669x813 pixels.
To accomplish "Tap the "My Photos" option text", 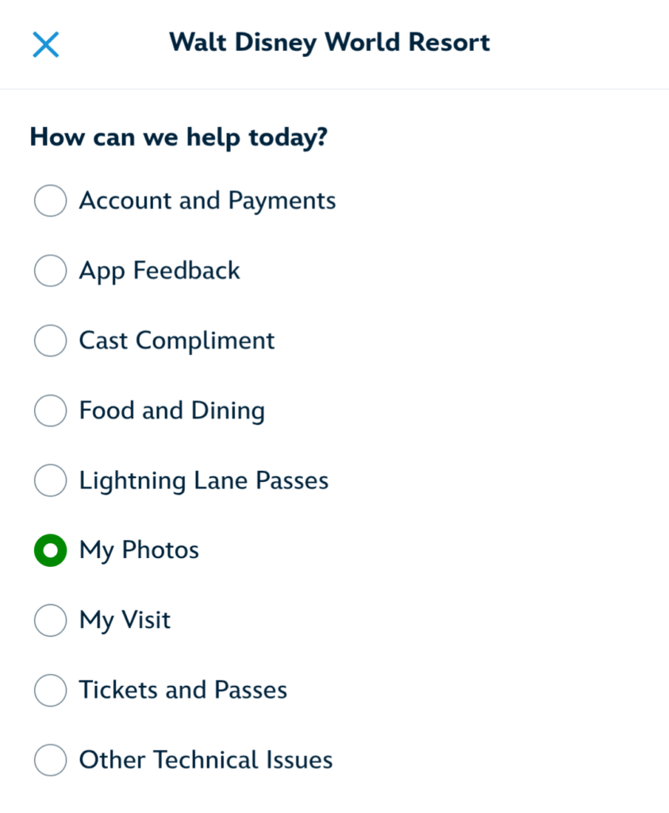I will point(139,550).
